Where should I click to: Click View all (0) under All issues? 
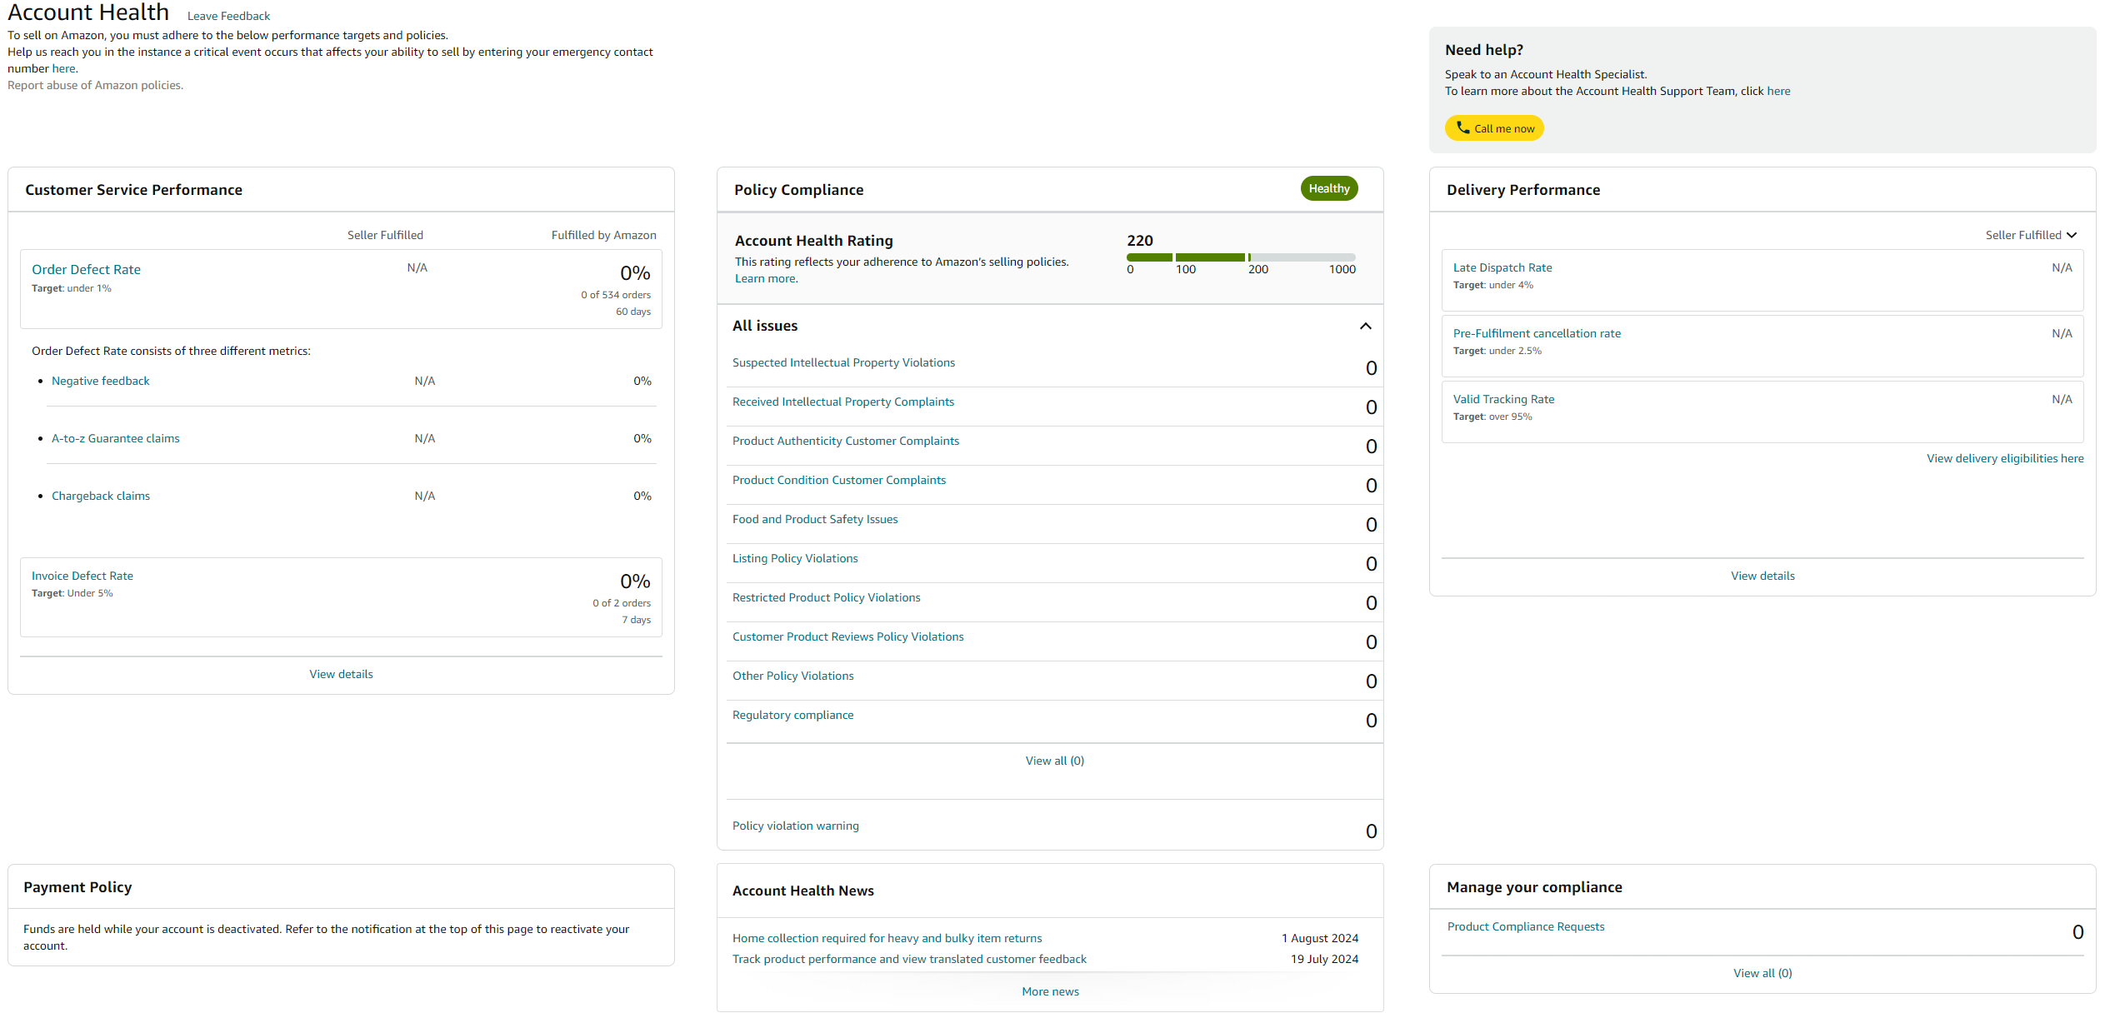click(x=1054, y=761)
